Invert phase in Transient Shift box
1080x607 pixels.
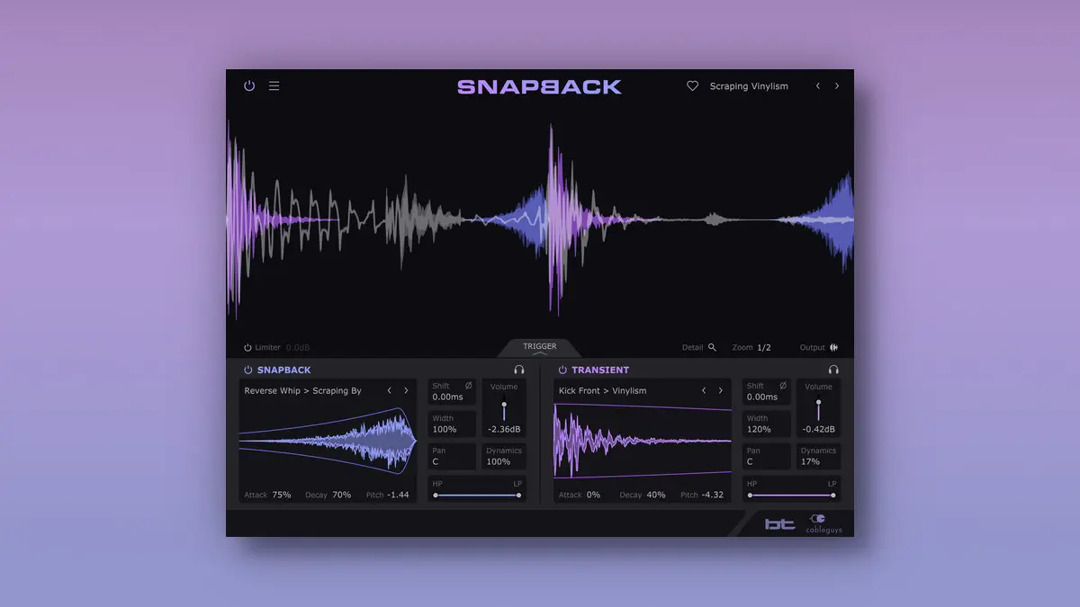pos(782,386)
